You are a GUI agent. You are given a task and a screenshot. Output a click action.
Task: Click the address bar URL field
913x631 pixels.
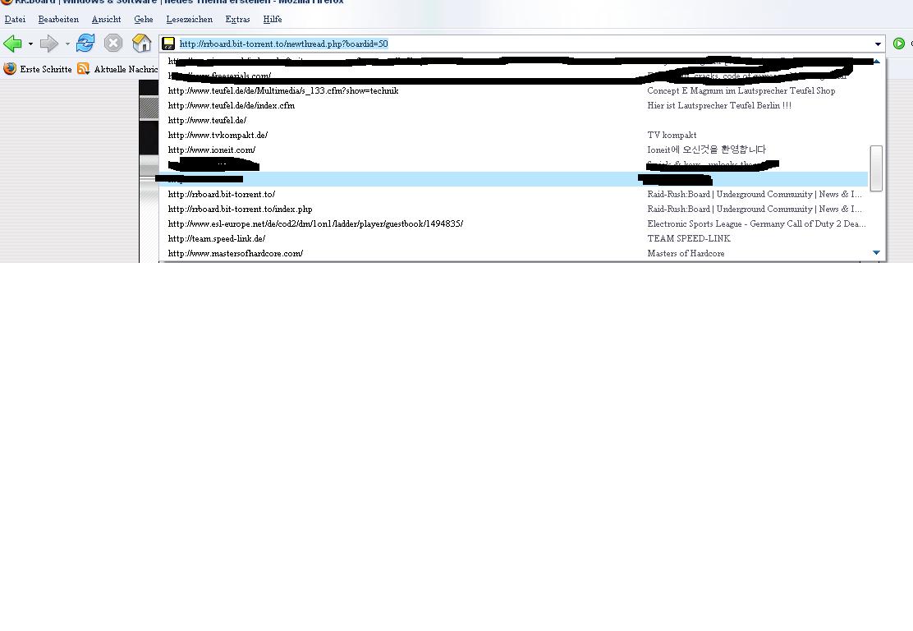[522, 44]
